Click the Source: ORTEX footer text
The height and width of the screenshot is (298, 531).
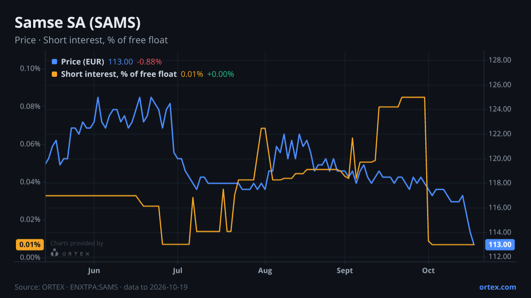pos(101,287)
